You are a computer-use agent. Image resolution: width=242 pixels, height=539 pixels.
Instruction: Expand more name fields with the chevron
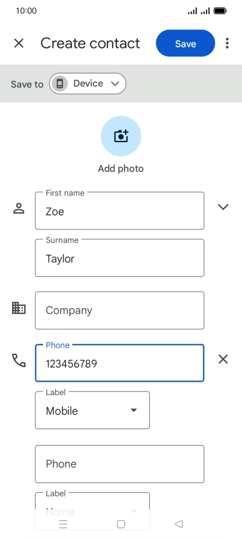[223, 206]
